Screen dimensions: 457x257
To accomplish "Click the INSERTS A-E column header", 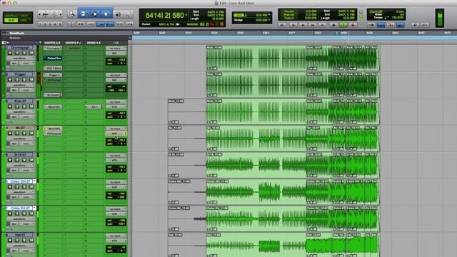I will pos(52,43).
